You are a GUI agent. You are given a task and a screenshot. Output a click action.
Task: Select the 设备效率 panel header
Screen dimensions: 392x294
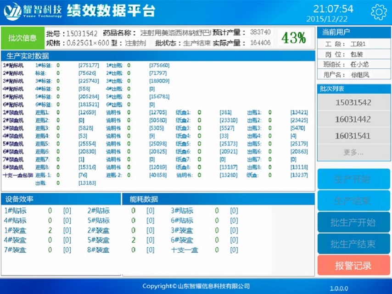click(19, 199)
